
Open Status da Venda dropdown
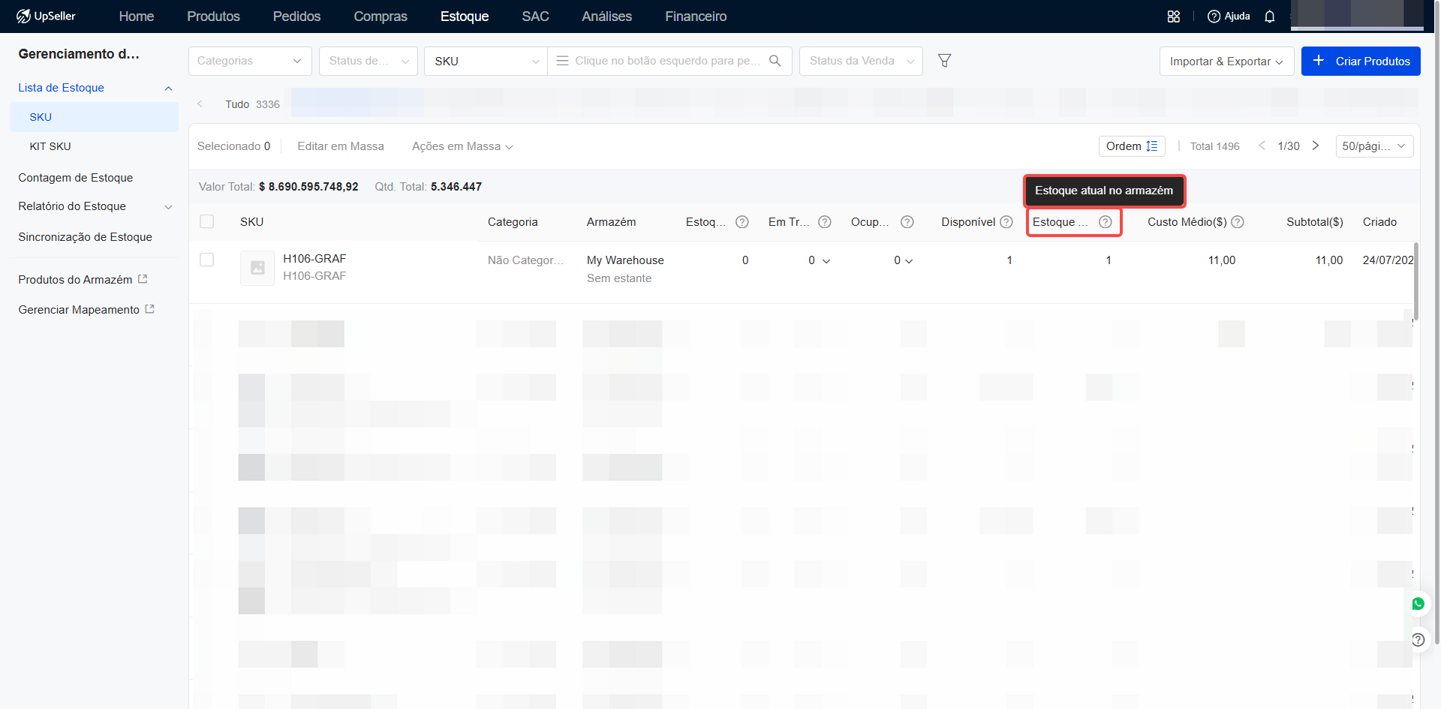(x=862, y=61)
